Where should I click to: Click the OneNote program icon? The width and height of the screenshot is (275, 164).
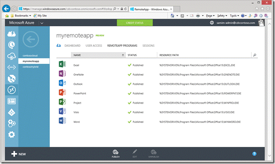62,73
